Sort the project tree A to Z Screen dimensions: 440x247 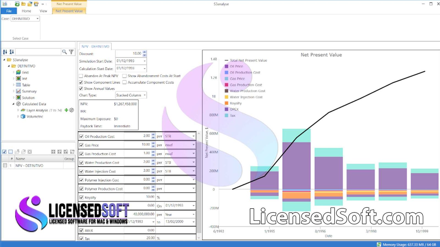point(5,52)
